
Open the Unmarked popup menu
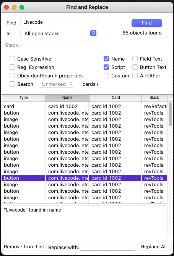(56, 84)
